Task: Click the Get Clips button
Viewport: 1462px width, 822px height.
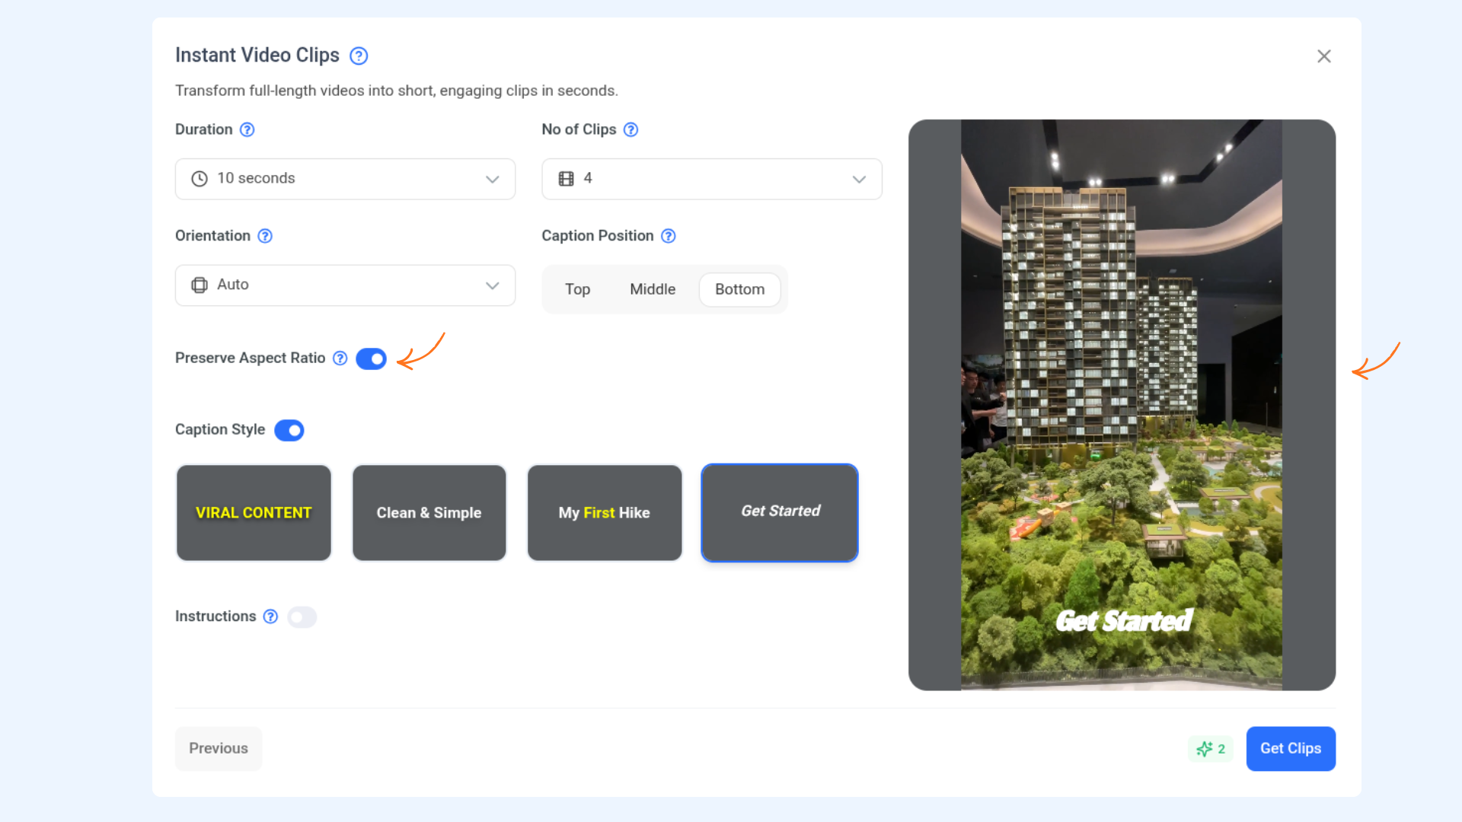Action: click(x=1291, y=749)
